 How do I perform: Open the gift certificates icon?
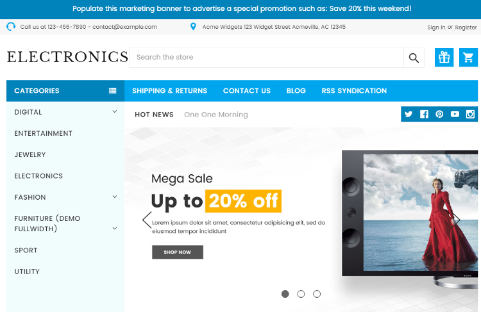click(x=444, y=58)
